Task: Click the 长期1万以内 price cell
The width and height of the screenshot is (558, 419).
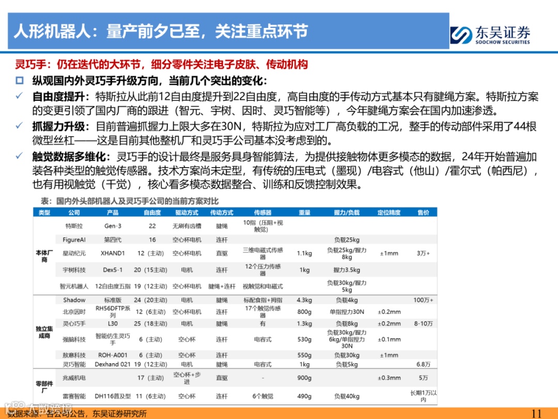Action: point(423,396)
